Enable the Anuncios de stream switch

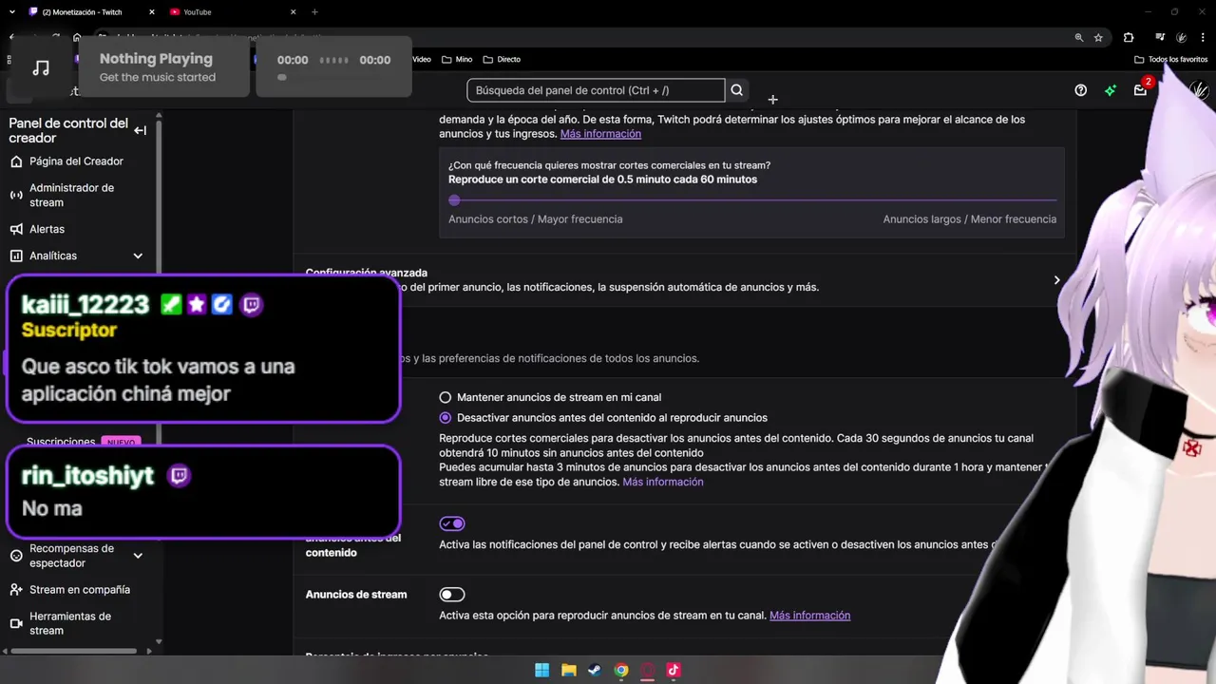452,595
